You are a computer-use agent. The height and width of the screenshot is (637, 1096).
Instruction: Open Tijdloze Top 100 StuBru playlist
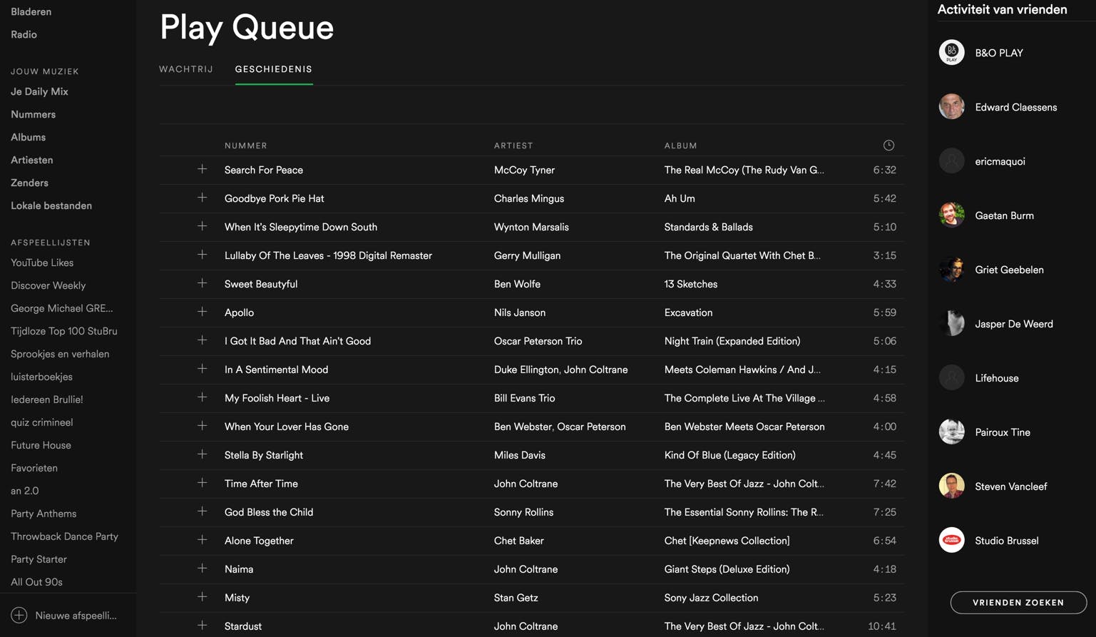64,331
